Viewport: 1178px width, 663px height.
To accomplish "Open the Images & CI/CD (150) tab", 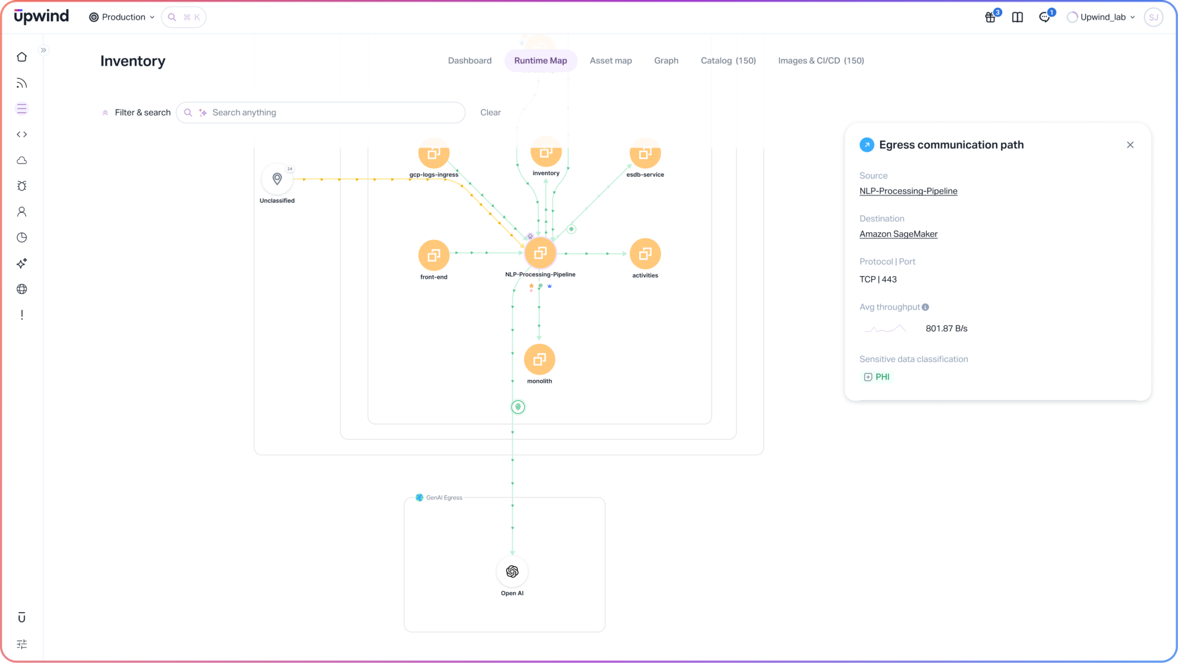I will [821, 60].
